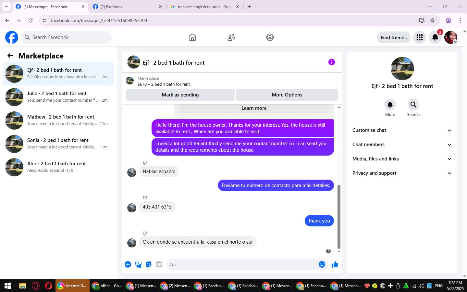Launch File Explorer from the taskbar
The width and height of the screenshot is (467, 292).
tap(22, 286)
